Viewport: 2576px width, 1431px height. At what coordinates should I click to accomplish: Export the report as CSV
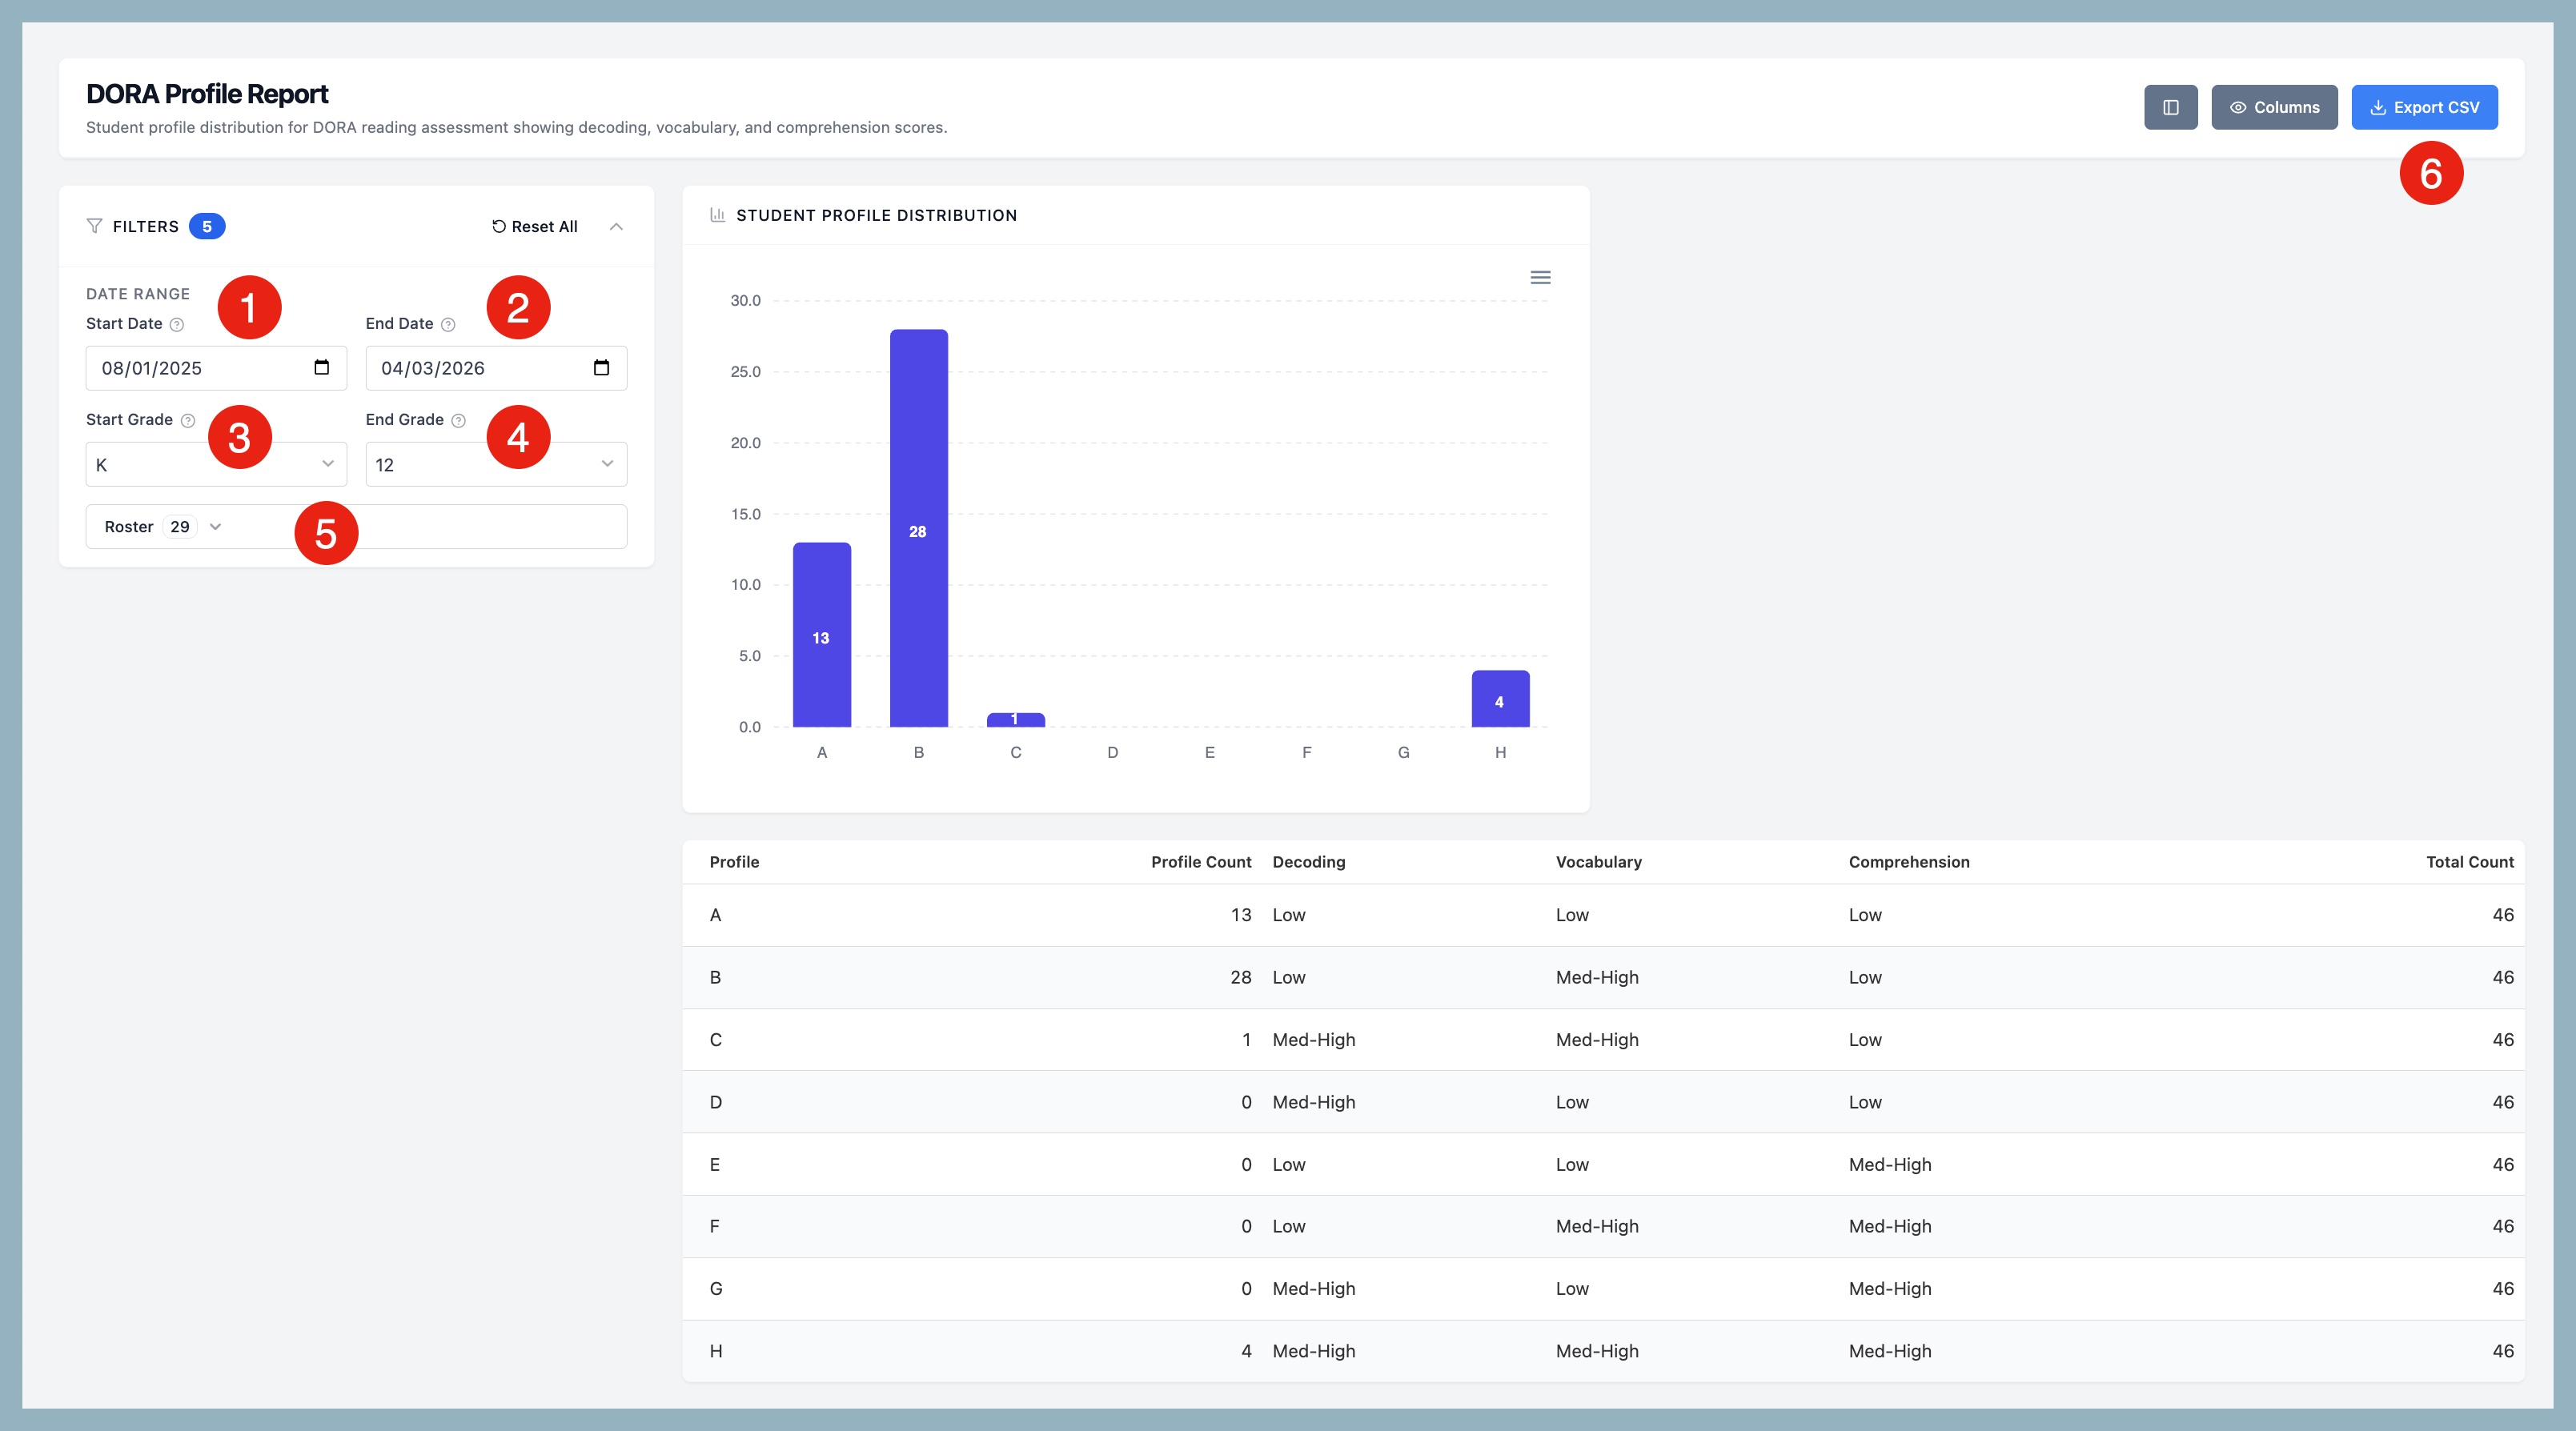click(2423, 107)
